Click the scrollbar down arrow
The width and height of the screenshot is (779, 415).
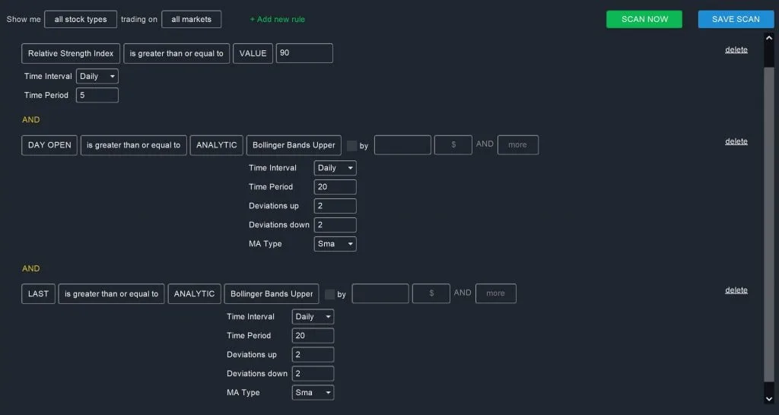(769, 398)
